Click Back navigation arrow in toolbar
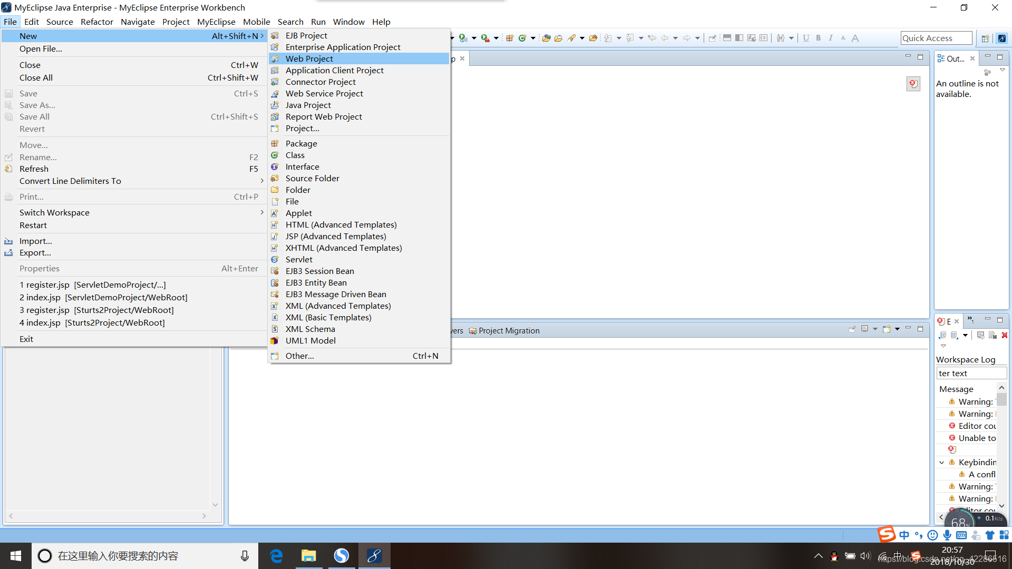 coord(665,38)
